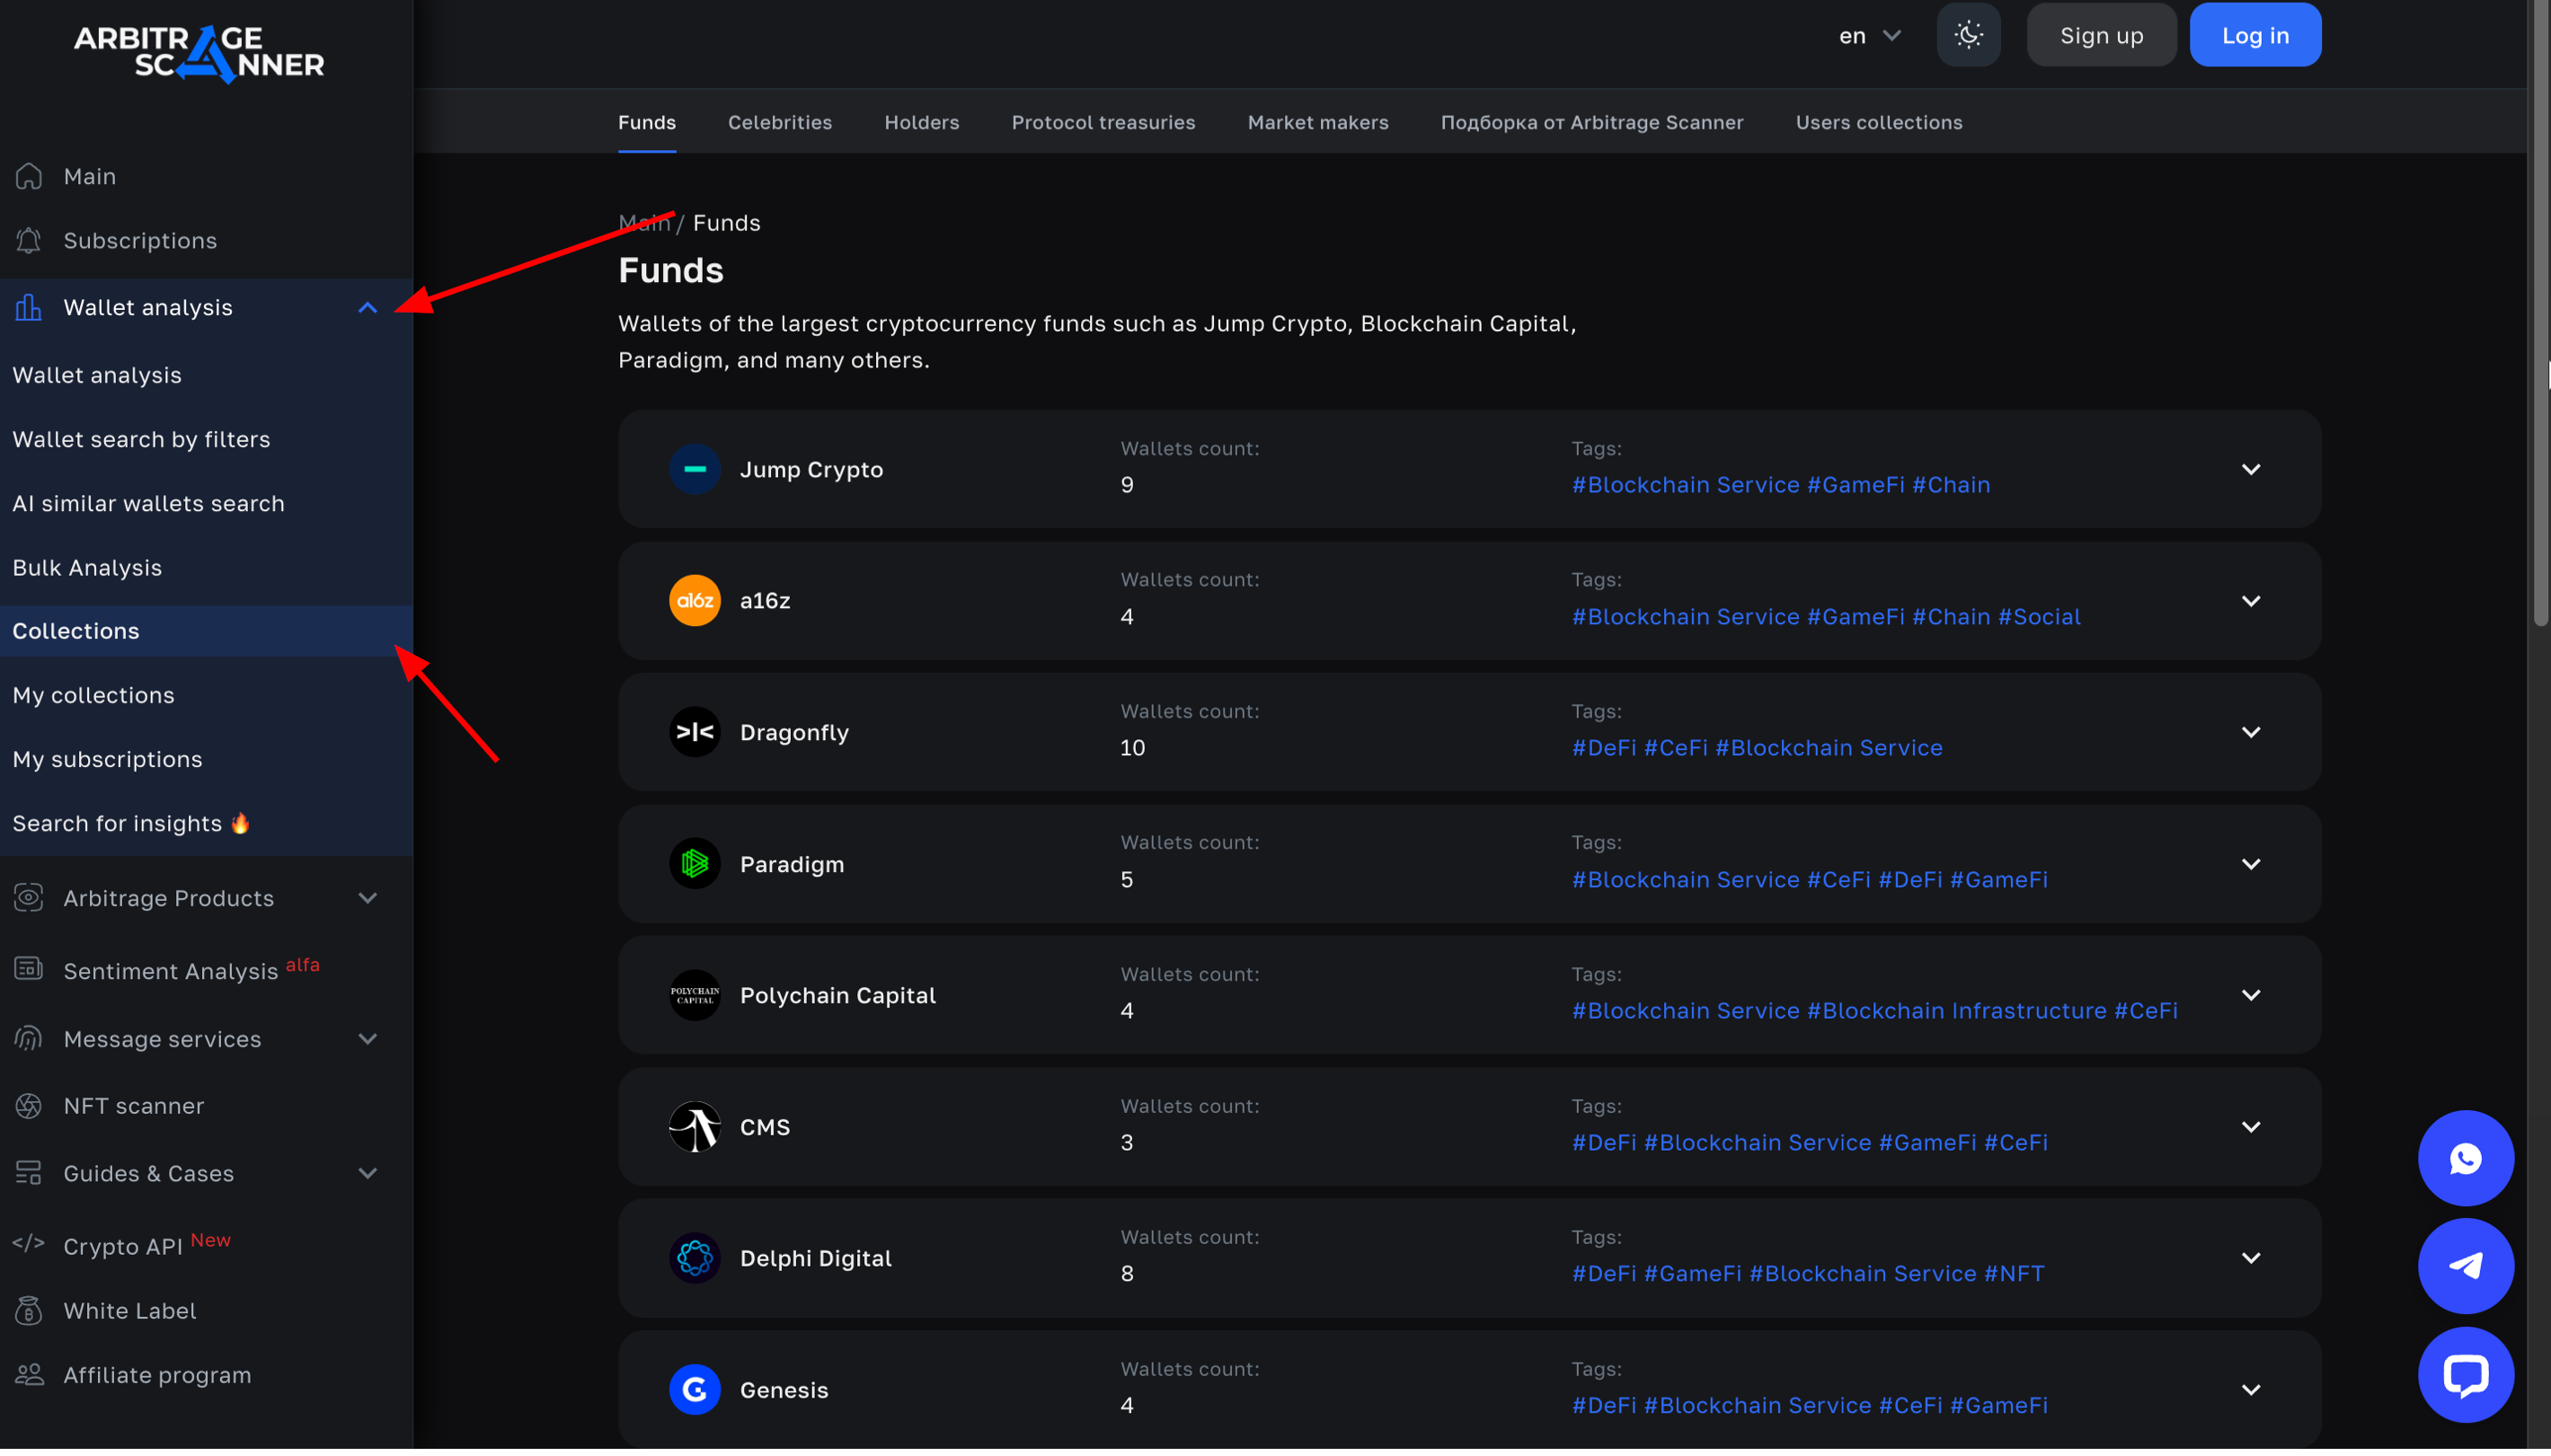Click the Message services fingerprint icon

tap(29, 1039)
